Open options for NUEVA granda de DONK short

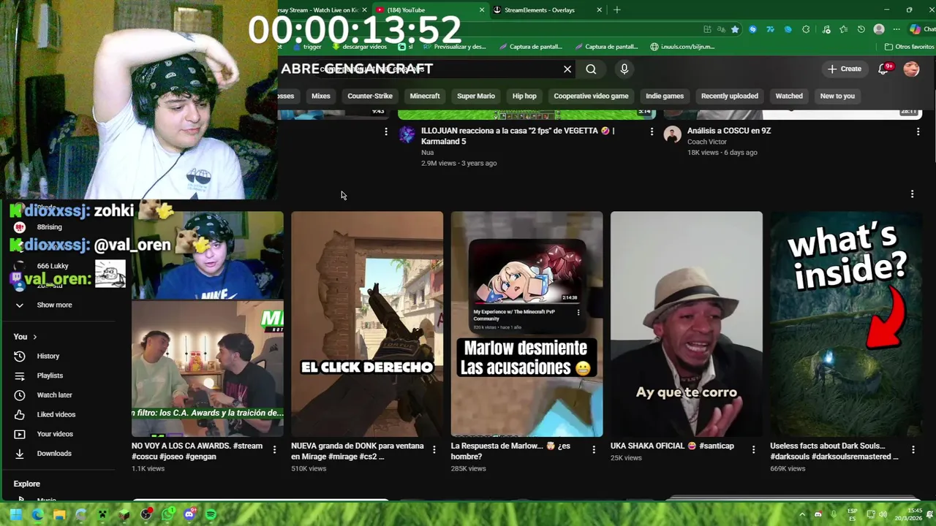(434, 450)
